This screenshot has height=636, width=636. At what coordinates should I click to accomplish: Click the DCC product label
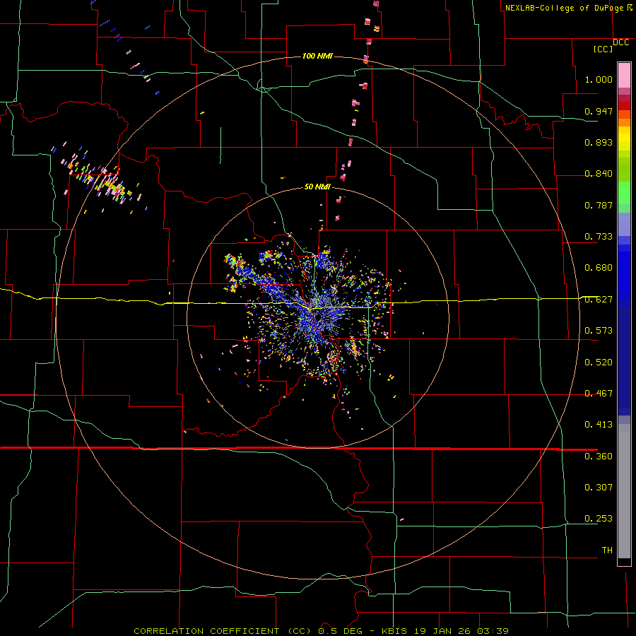(620, 42)
